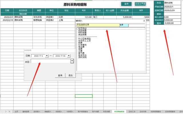183x114 pixels.
Task: Select 办公日常用品 in the list
Action: point(84,39)
